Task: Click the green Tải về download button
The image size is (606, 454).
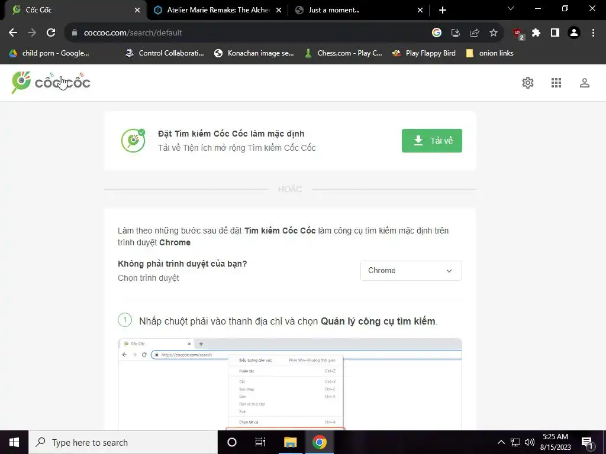Action: 431,141
